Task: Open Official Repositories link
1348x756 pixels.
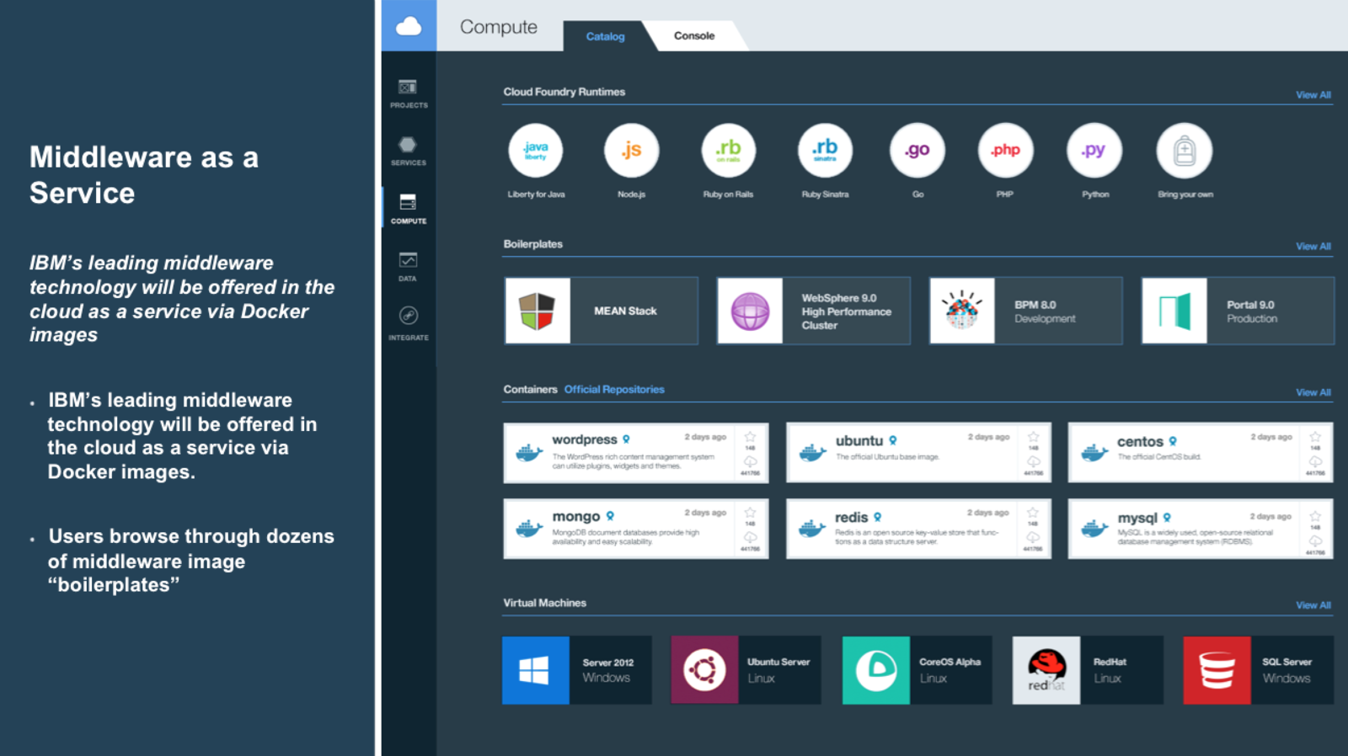Action: click(x=614, y=390)
